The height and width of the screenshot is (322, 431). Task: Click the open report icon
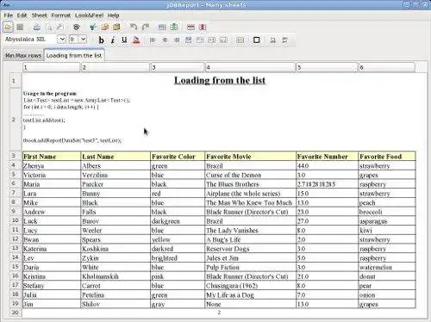pos(8,27)
